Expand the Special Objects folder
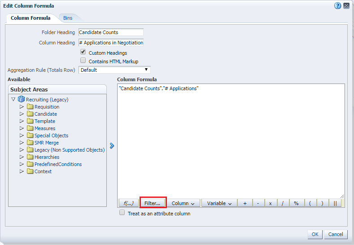 pyautogui.click(x=22, y=135)
